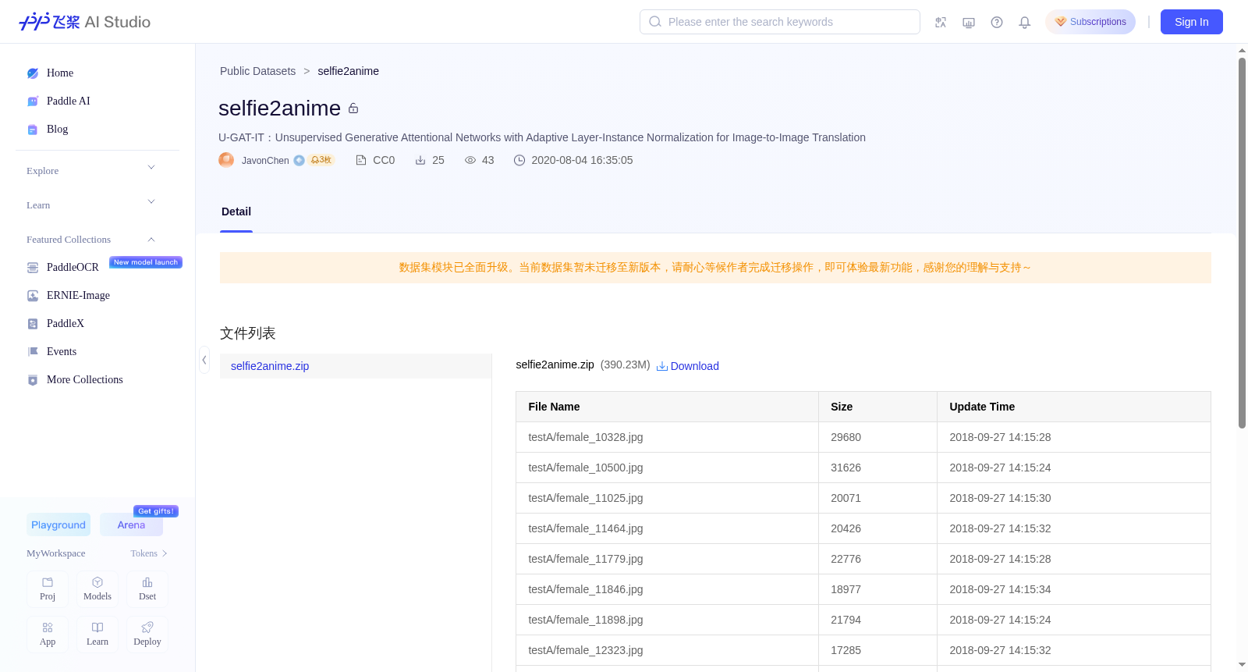Open the monitor dashboard icon in header

pyautogui.click(x=969, y=22)
